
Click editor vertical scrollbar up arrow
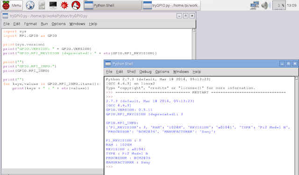pyautogui.click(x=194, y=30)
